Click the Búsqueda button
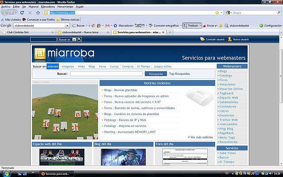 (x=156, y=74)
